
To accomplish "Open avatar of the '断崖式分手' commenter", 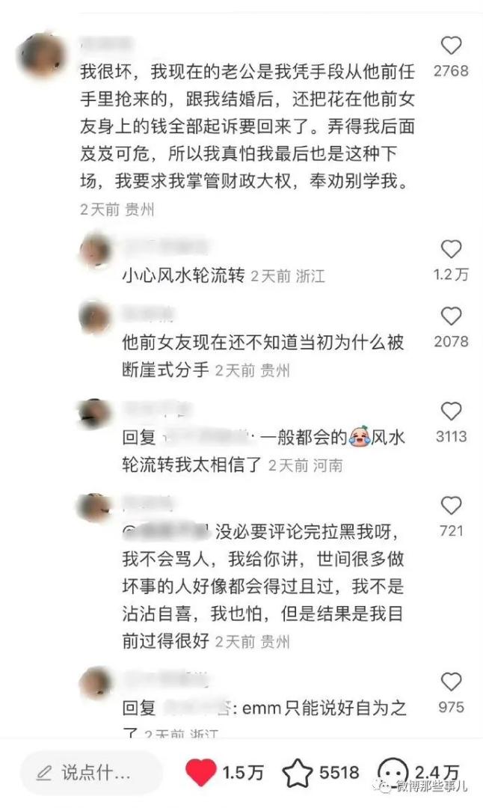I will [x=95, y=316].
